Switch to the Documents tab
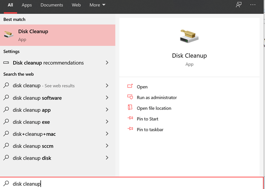The width and height of the screenshot is (265, 189). (52, 5)
